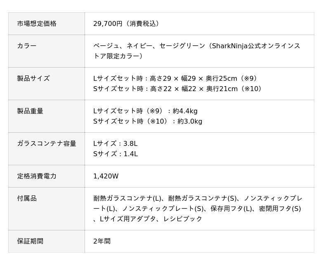Click the S size dimensions line 高さ22 × 幅22
This screenshot has width=330, height=265.
click(x=178, y=89)
